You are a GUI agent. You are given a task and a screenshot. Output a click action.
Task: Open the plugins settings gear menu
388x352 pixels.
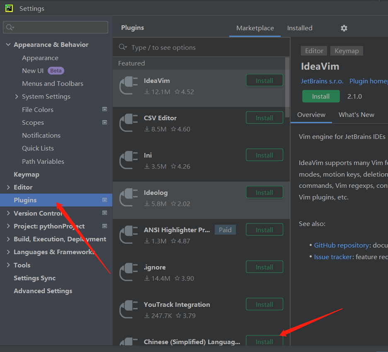coord(344,28)
